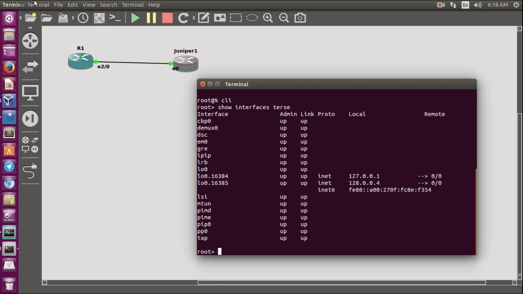Expand the En keyboard layout menu
The height and width of the screenshot is (294, 523).
(x=465, y=5)
